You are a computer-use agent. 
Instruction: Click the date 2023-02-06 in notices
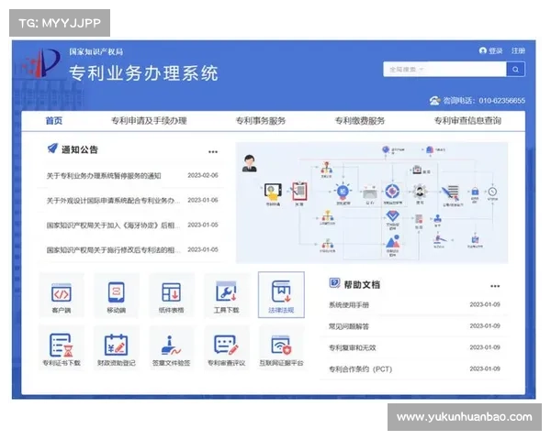203,175
